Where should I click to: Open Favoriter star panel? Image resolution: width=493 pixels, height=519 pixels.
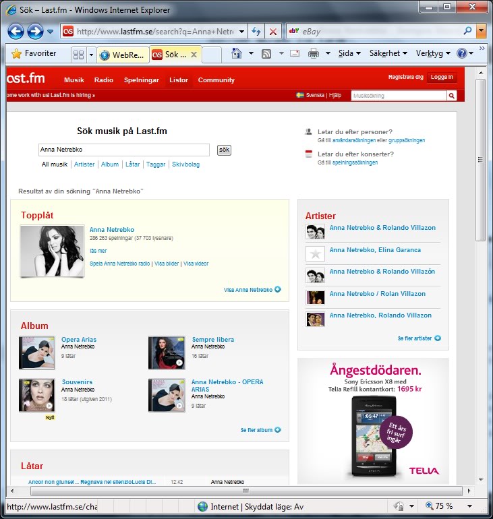coord(34,54)
